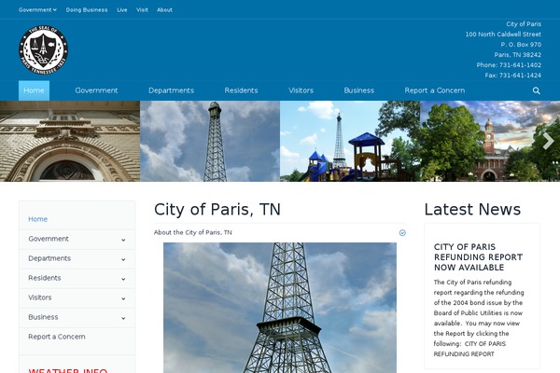560x373 pixels.
Task: Go to Visit top link
Action: [x=142, y=10]
